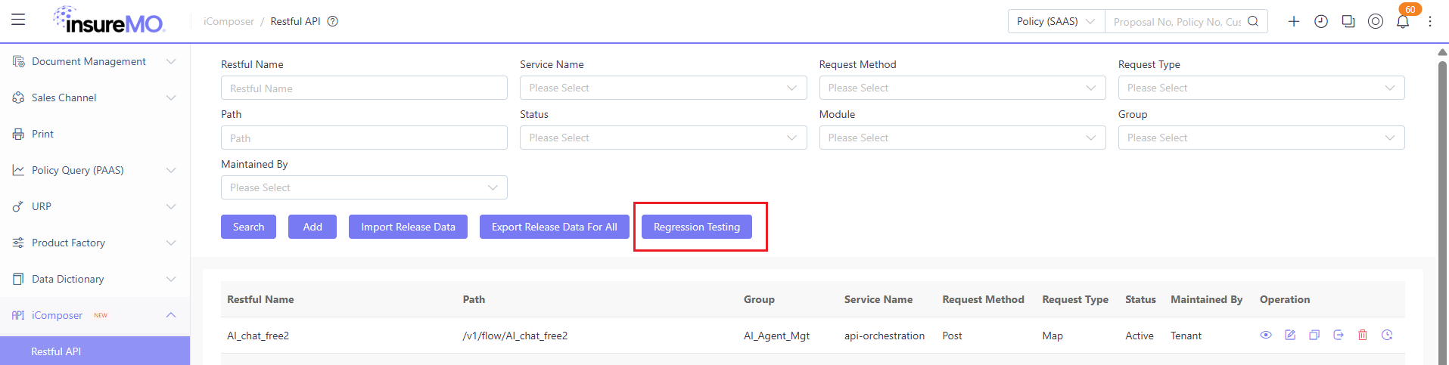
Task: Open Group dropdown
Action: pyautogui.click(x=1261, y=138)
